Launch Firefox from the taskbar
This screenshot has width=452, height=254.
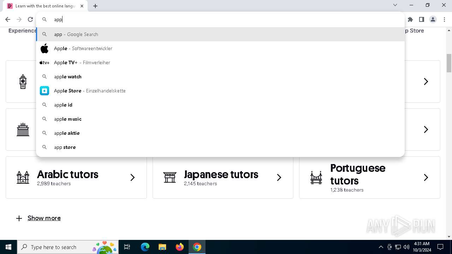point(180,247)
